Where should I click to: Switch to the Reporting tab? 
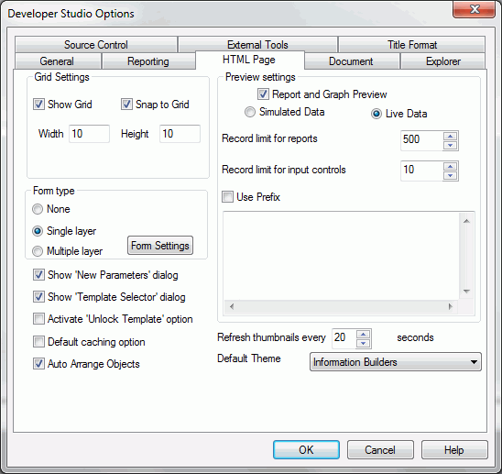click(148, 61)
